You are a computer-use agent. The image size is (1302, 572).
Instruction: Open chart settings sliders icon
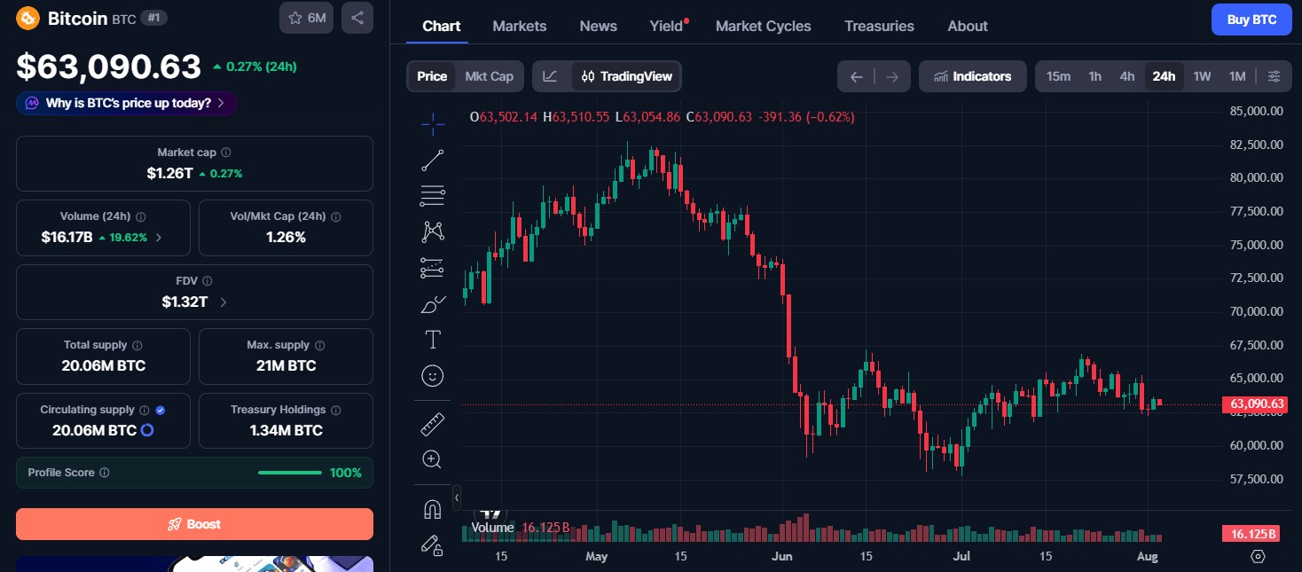click(x=1274, y=76)
